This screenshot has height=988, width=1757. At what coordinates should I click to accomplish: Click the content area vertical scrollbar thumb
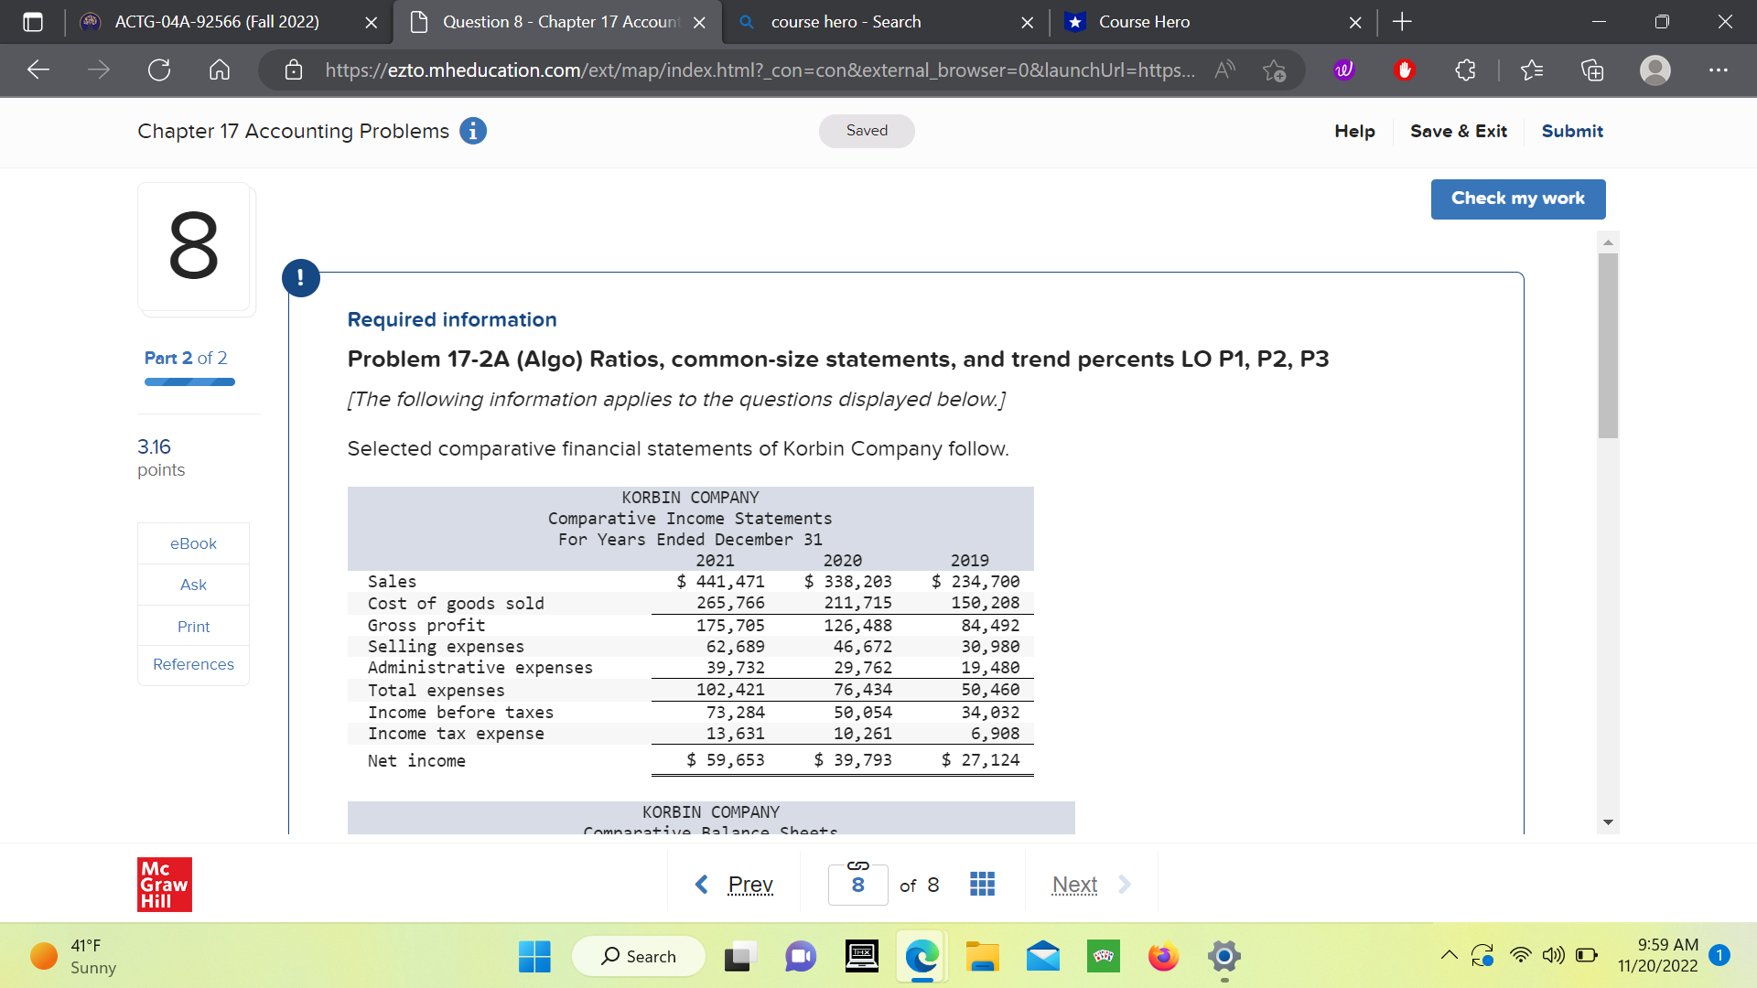1608,347
